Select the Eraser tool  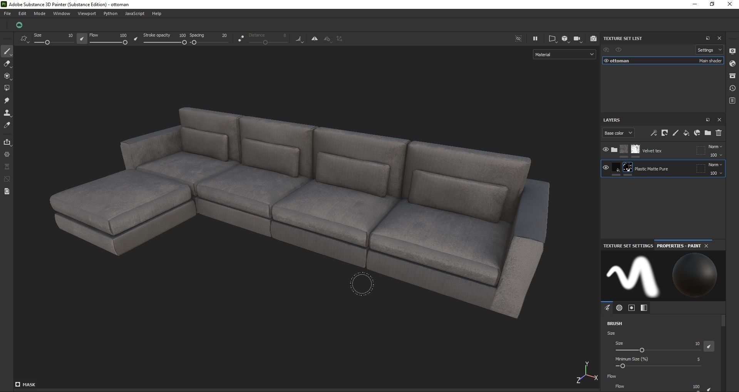[x=7, y=63]
